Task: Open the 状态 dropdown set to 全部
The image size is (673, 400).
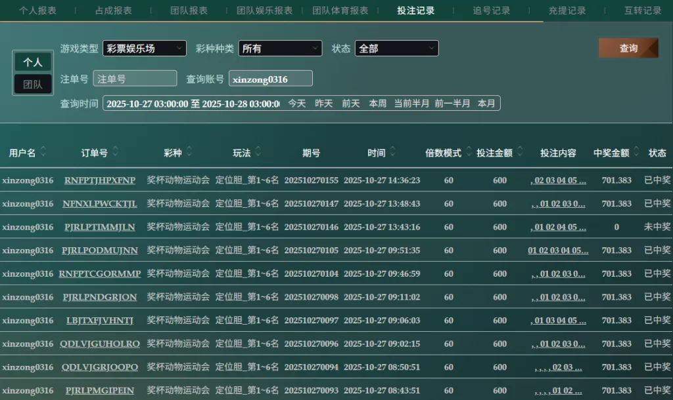Action: [x=396, y=49]
